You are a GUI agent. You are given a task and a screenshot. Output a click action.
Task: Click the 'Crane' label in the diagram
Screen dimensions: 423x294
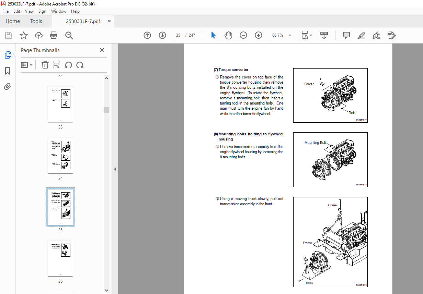[332, 205]
